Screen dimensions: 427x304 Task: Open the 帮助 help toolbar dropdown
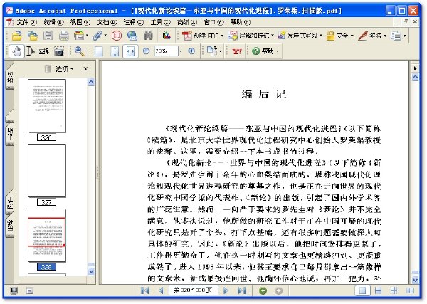coord(265,51)
